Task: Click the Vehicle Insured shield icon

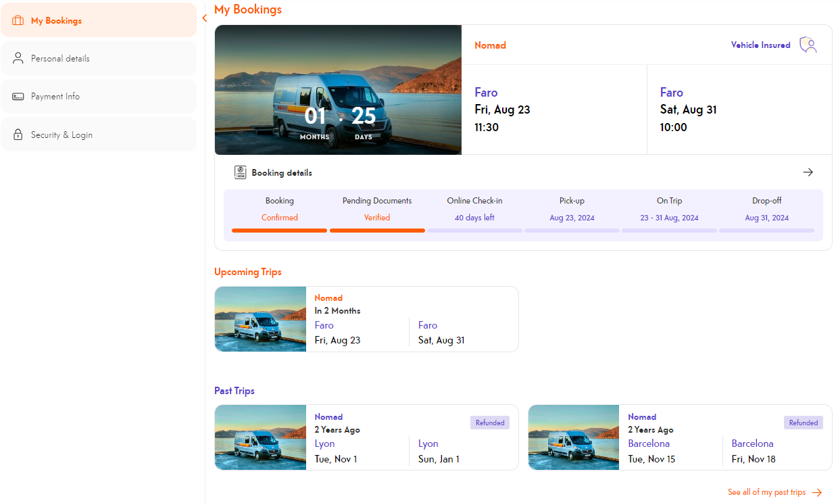Action: [x=808, y=45]
